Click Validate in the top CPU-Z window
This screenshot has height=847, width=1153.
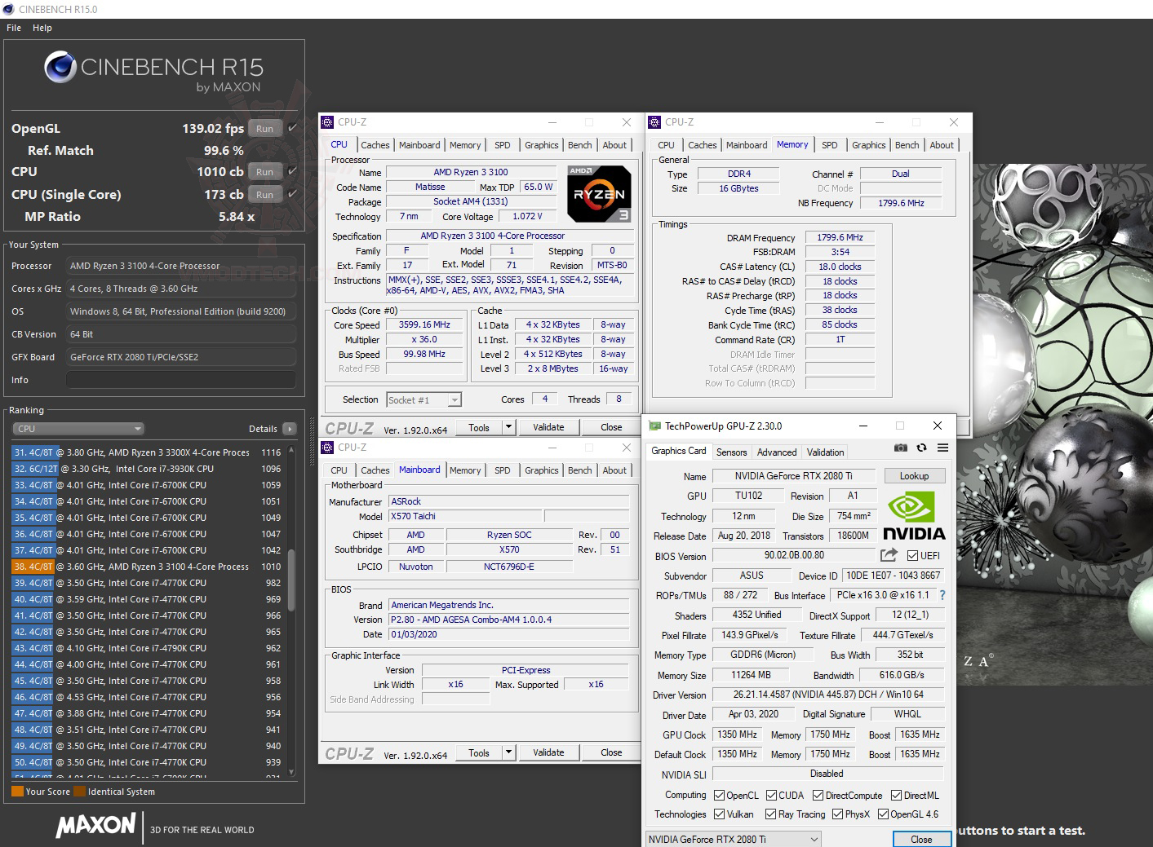point(548,426)
